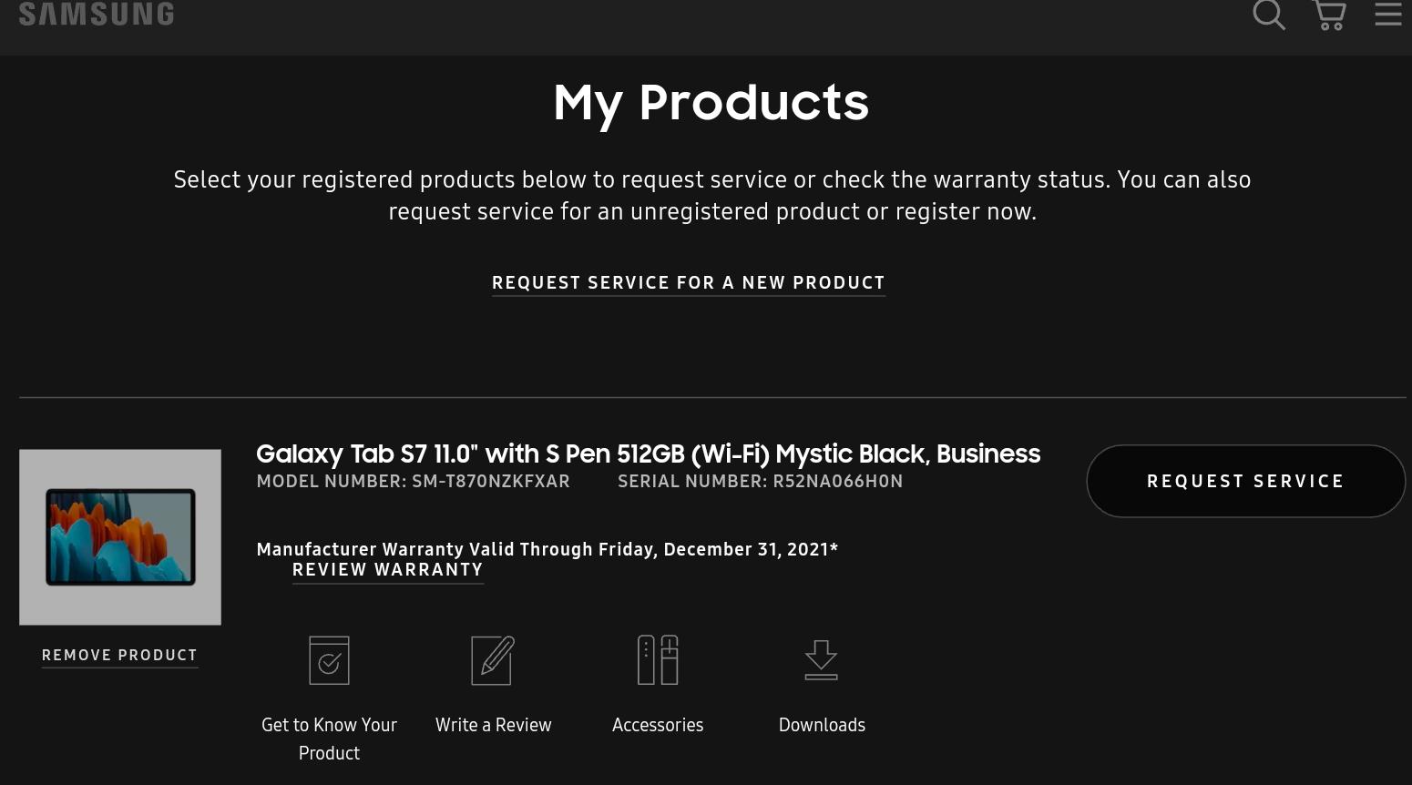Click the Write a Review pencil icon
1412x785 pixels.
click(493, 660)
